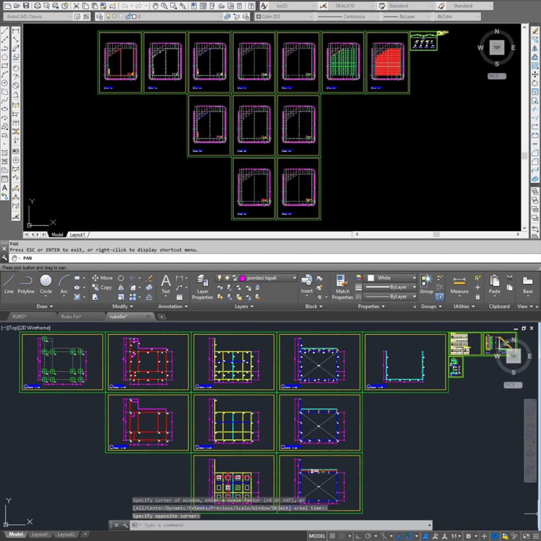Screen dimensions: 541x541
Task: Open the iso25 text style dropdown
Action: click(292, 6)
